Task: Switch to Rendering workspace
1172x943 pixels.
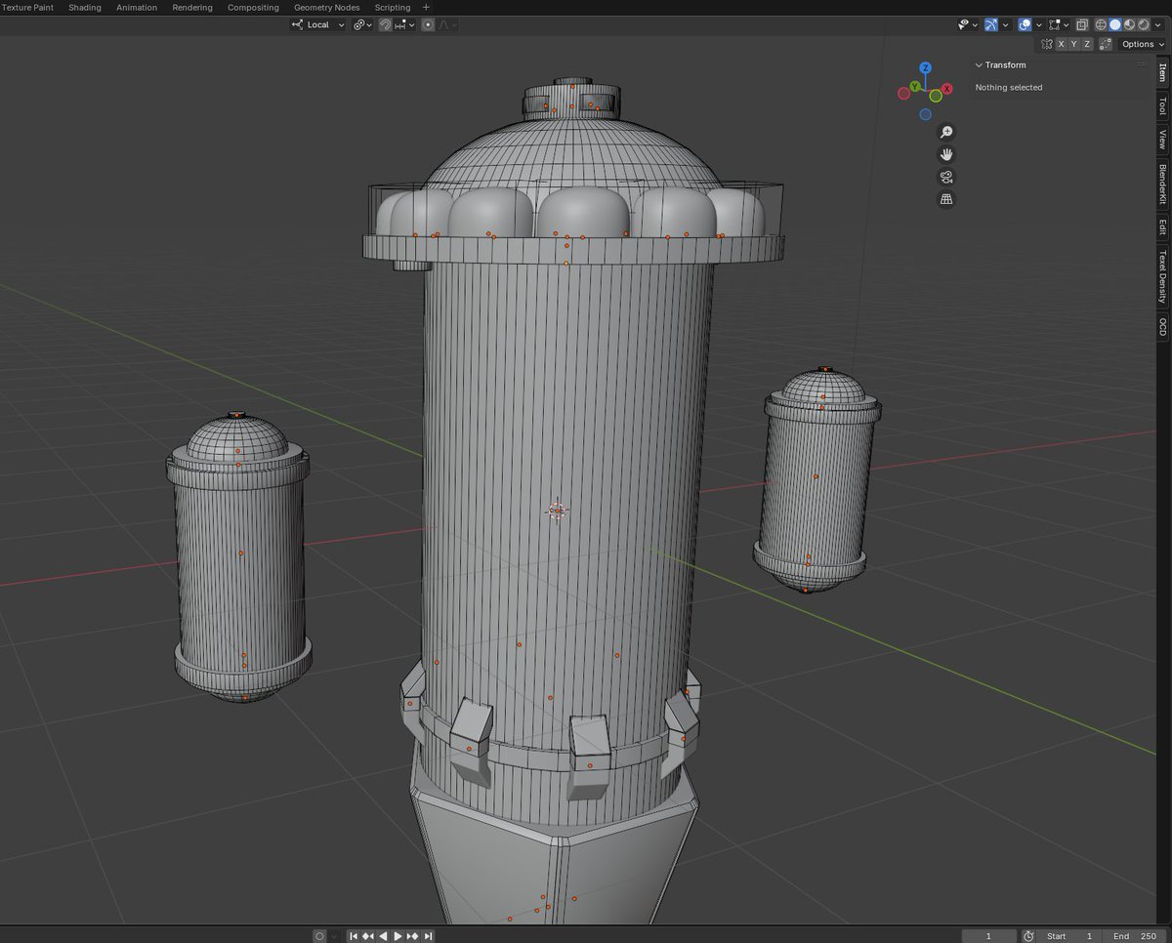Action: pyautogui.click(x=192, y=7)
